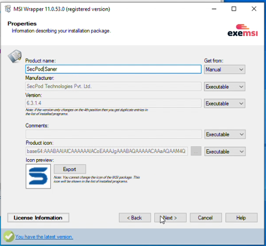Click the Manufacturer text field
266x246 pixels.
[x=113, y=86]
